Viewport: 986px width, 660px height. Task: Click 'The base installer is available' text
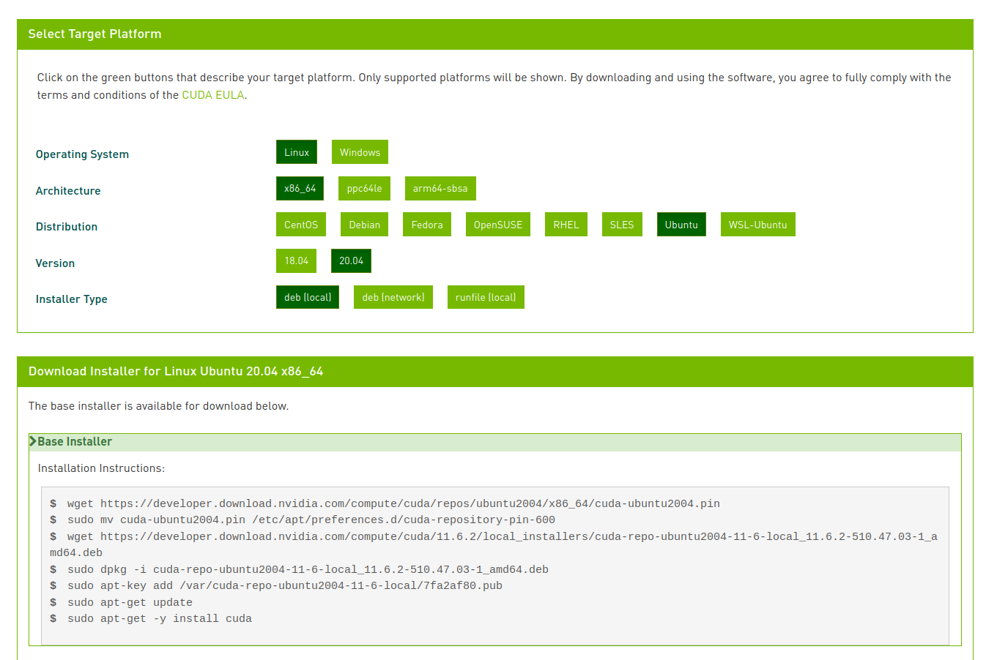pyautogui.click(x=158, y=406)
